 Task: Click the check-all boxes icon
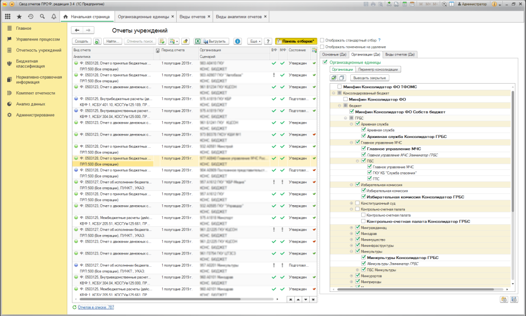pyautogui.click(x=334, y=77)
